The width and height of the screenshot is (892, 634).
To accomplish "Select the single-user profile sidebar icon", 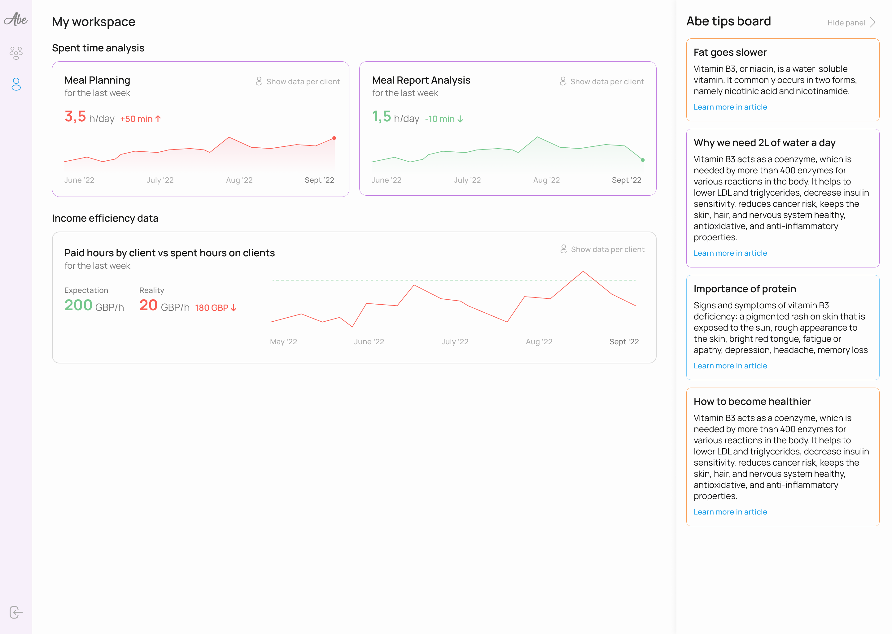I will (16, 84).
